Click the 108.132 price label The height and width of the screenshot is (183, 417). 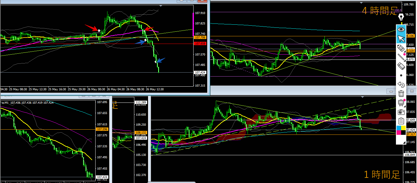(x=141, y=133)
